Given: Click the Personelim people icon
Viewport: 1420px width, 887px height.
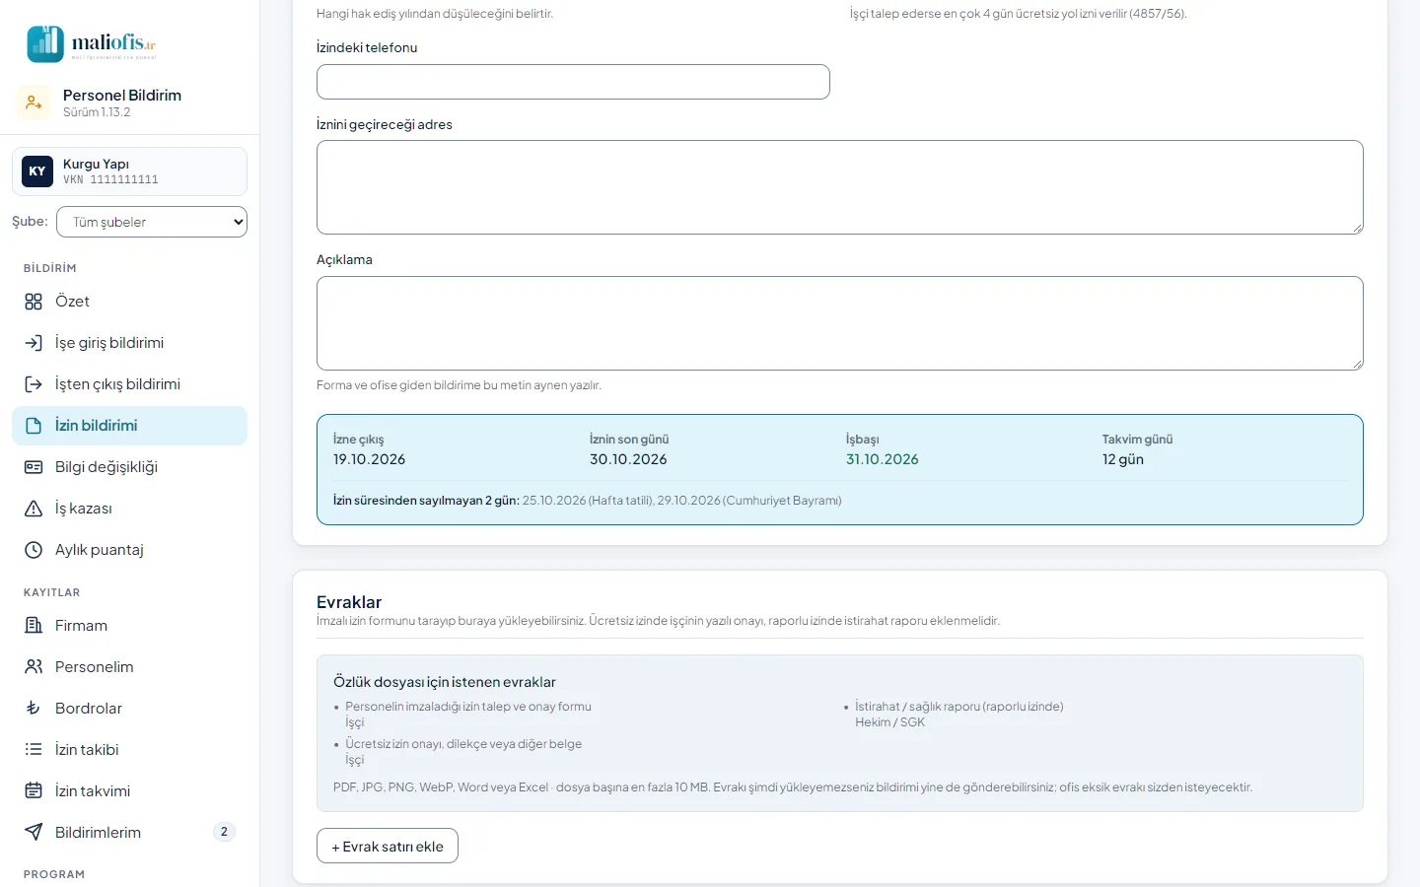Looking at the screenshot, I should click(34, 667).
